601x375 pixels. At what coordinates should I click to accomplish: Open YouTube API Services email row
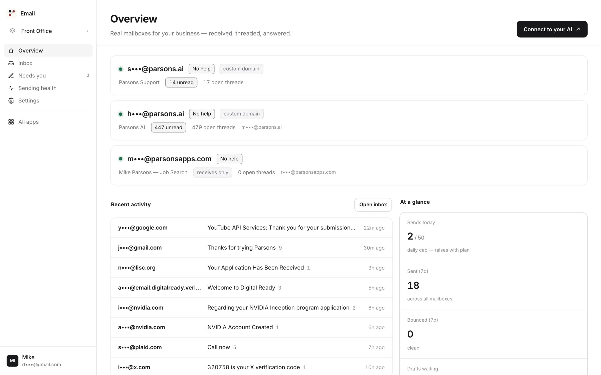coord(251,228)
